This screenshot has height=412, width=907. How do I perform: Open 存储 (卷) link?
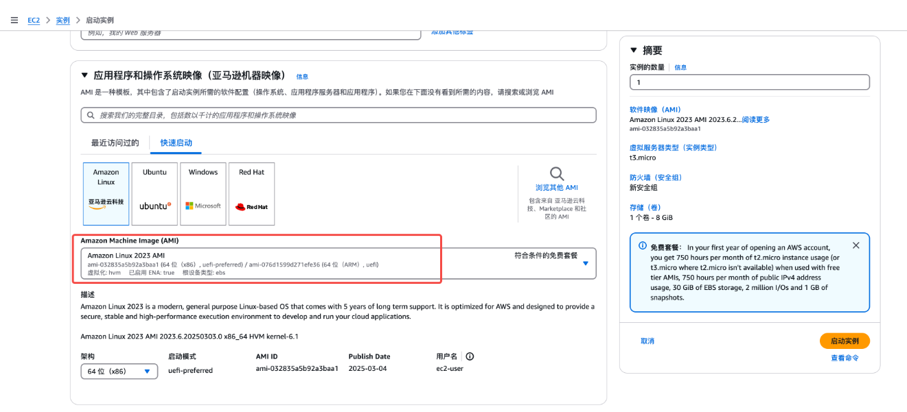pyautogui.click(x=645, y=207)
